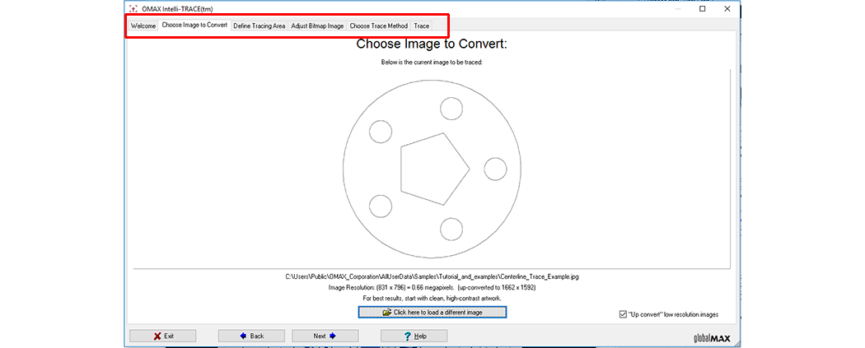Image resolution: width=865 pixels, height=348 pixels.
Task: Advance with the Next arrow button
Action: pyautogui.click(x=324, y=336)
